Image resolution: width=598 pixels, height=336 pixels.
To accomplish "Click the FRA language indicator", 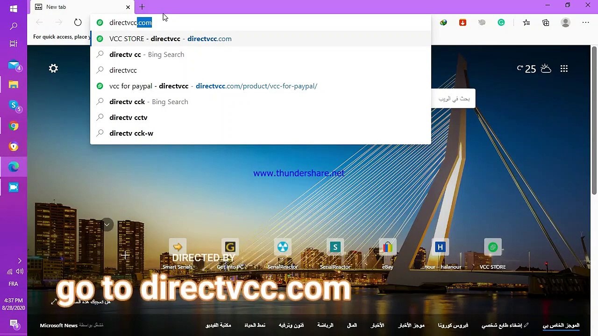I will (14, 284).
